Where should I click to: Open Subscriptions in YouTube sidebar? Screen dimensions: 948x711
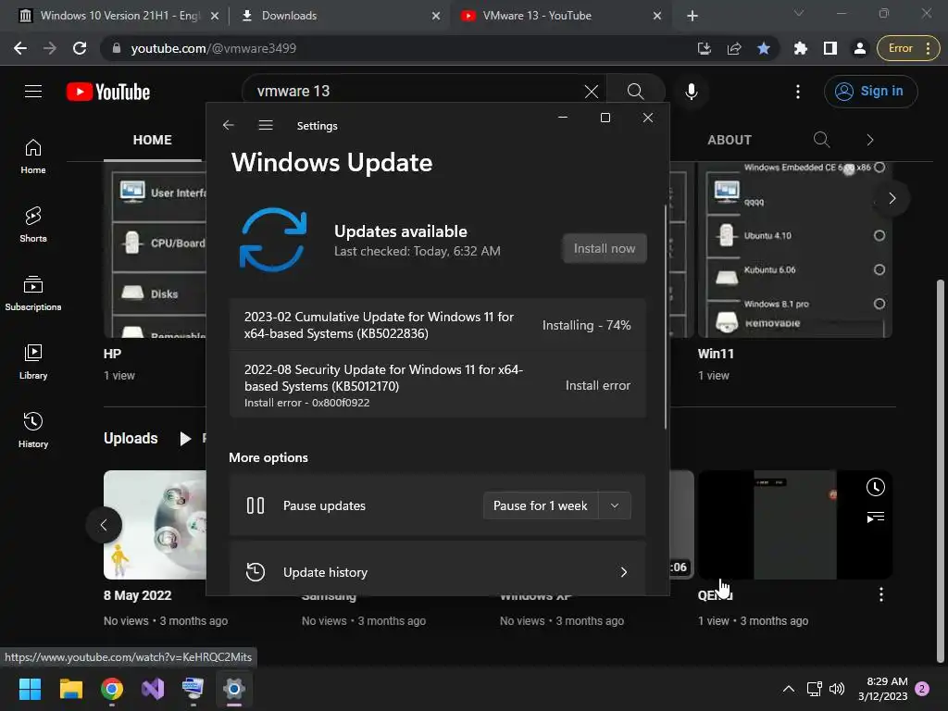[33, 293]
